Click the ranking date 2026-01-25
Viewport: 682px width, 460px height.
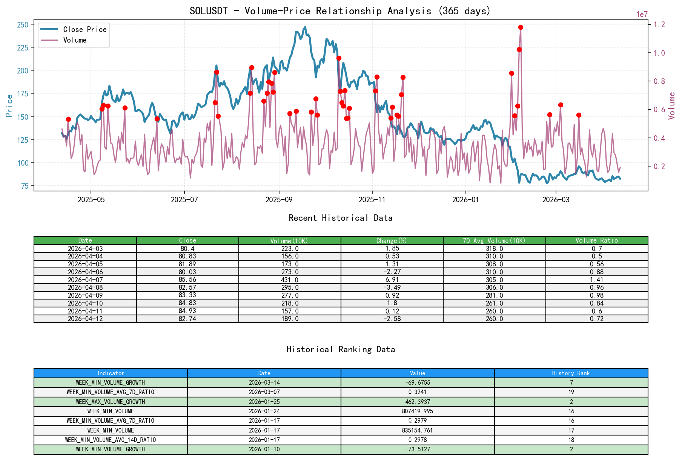[264, 402]
